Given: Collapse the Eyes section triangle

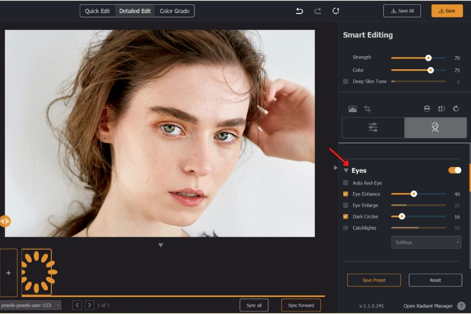Looking at the screenshot, I should coord(346,170).
